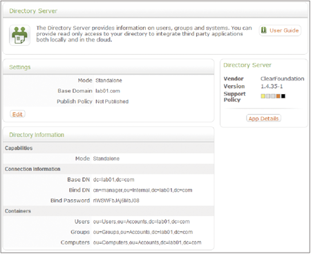The image size is (311, 254).
Task: Click the Directory Information panel title
Action: [x=37, y=135]
